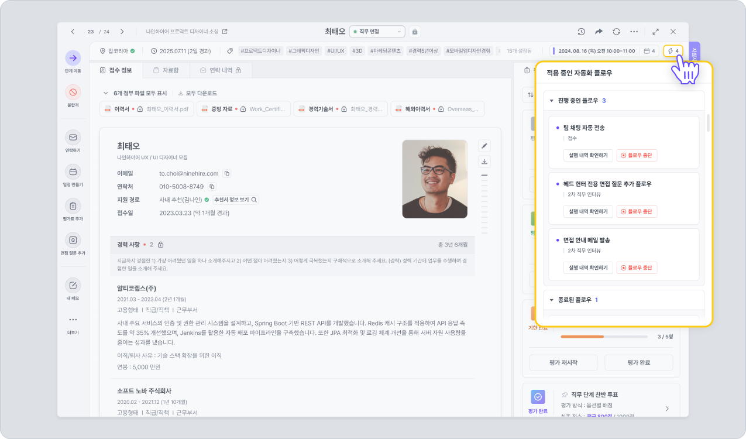Click the 불합격 reject icon
The image size is (746, 439).
(x=73, y=92)
